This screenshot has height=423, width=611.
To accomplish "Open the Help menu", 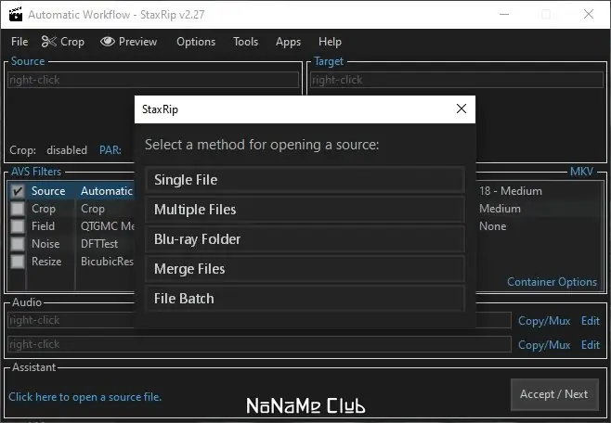I will tap(330, 42).
